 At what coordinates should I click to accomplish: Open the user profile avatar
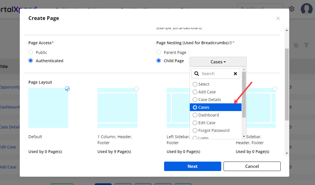(x=306, y=9)
